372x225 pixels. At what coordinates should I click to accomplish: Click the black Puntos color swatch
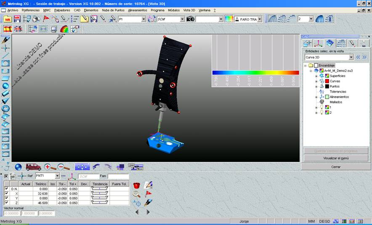327,86
